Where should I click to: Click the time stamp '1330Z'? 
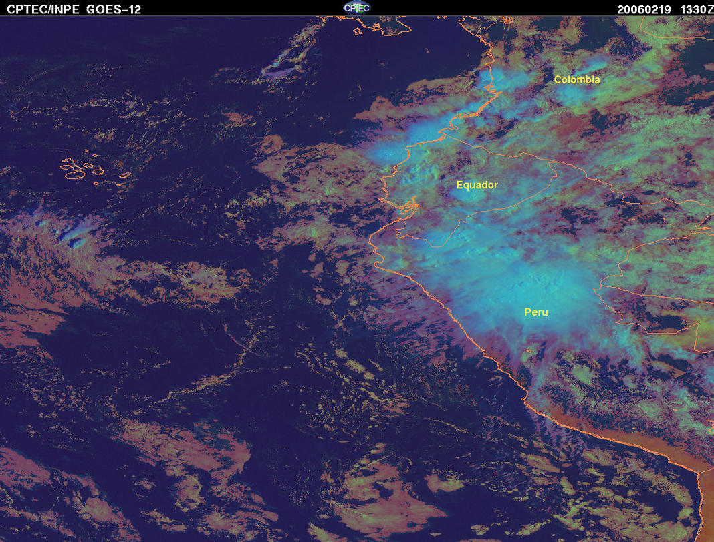(x=697, y=9)
